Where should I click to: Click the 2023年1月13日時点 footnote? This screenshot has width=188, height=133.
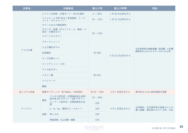coord(164,128)
